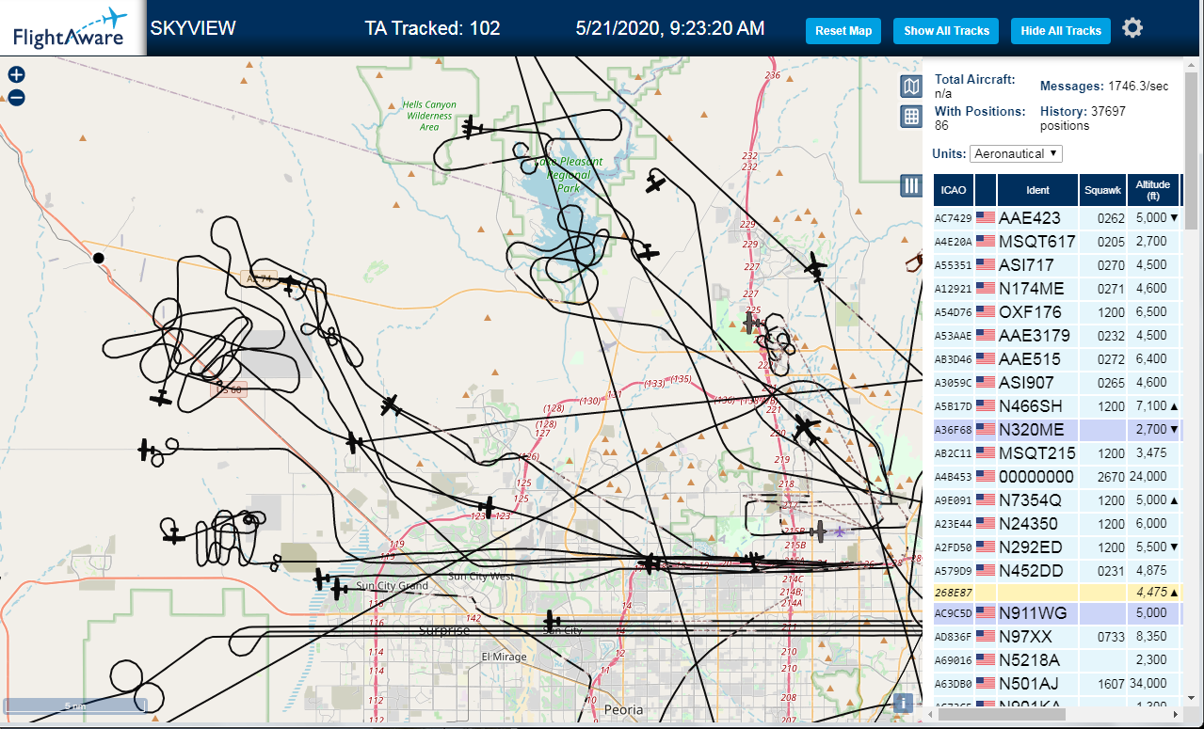This screenshot has height=729, width=1204.
Task: Open the map info 'i' icon
Action: [902, 703]
